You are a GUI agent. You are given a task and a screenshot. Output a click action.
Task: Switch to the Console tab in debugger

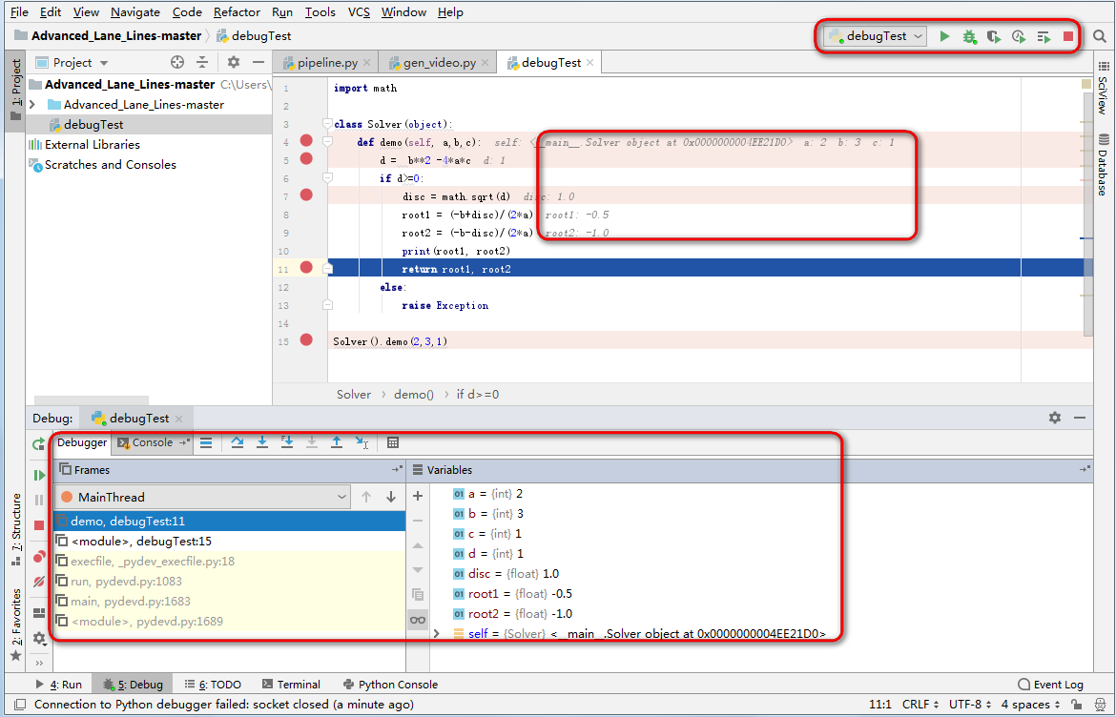pos(153,442)
